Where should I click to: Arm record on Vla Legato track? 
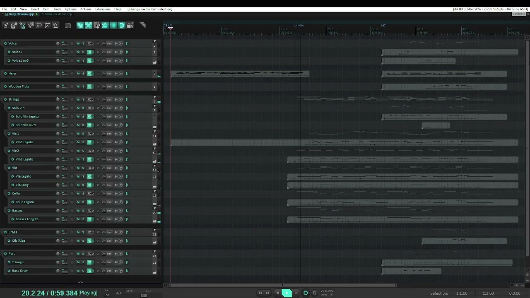(x=12, y=176)
